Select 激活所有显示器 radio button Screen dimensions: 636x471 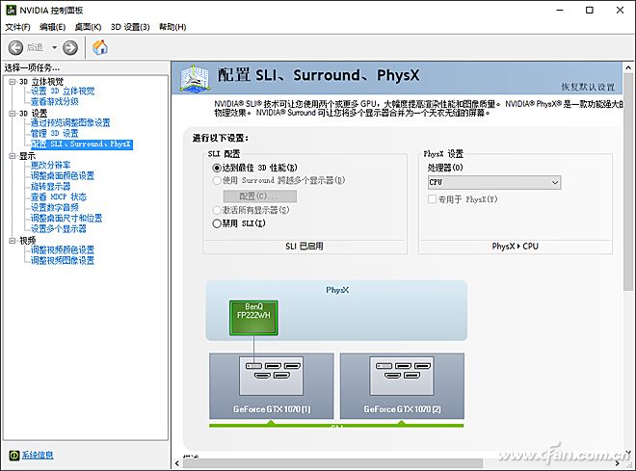(217, 210)
